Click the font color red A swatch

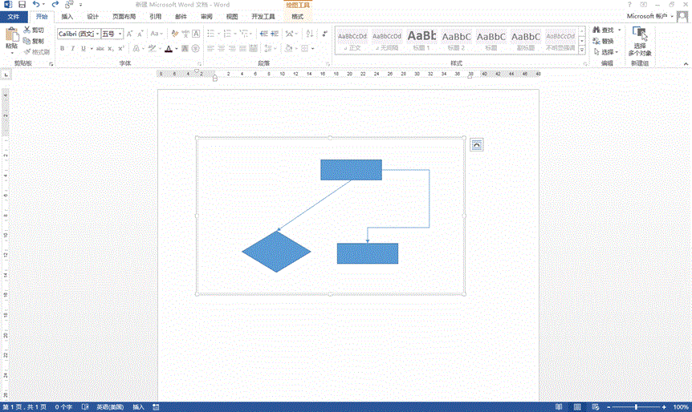click(x=168, y=49)
